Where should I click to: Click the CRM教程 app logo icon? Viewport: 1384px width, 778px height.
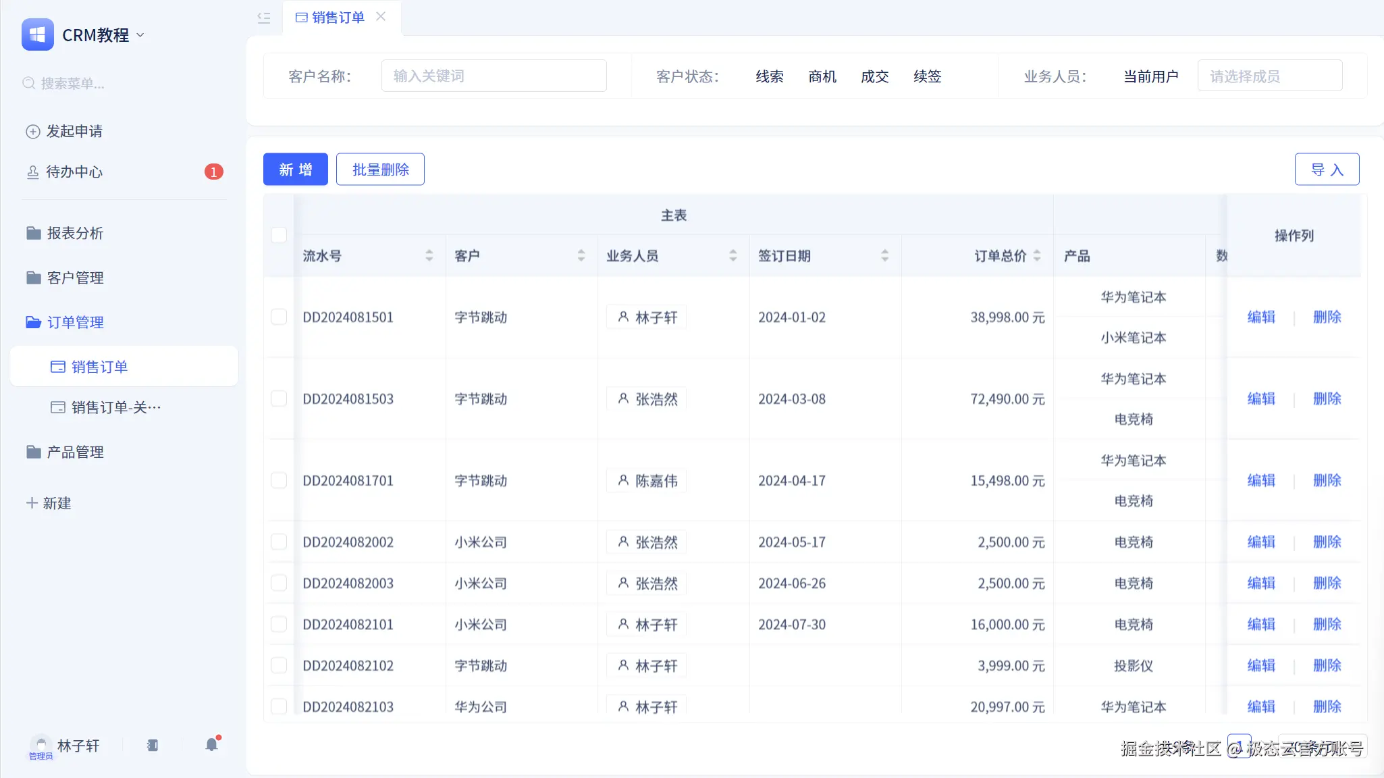point(37,34)
